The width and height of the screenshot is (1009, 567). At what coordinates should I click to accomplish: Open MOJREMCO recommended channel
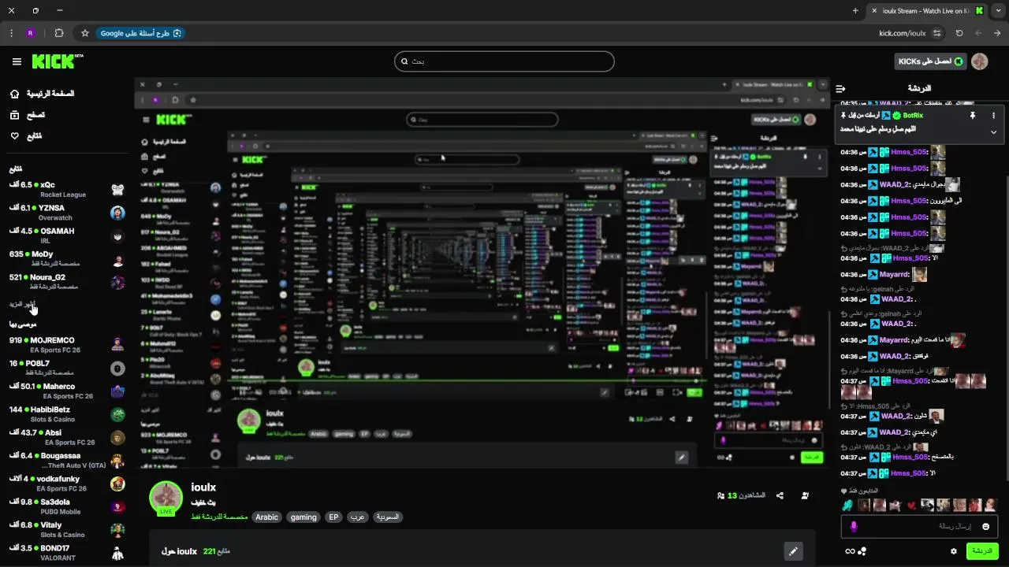tap(67, 345)
